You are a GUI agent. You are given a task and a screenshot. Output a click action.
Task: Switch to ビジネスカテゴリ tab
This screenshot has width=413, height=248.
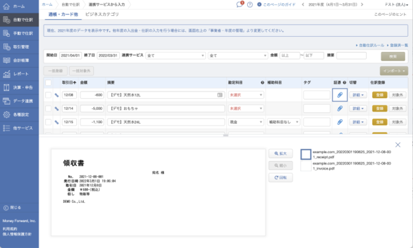tap(102, 14)
